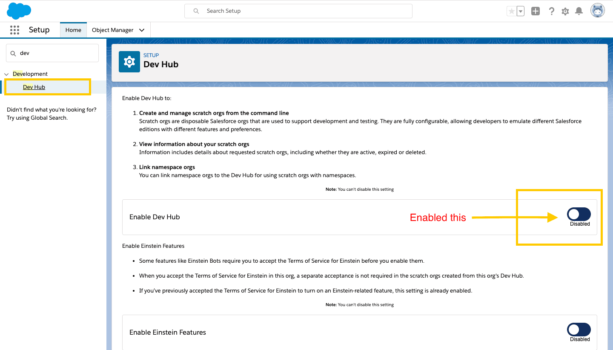Click 'Link namespace orgs' heading text

(x=167, y=167)
